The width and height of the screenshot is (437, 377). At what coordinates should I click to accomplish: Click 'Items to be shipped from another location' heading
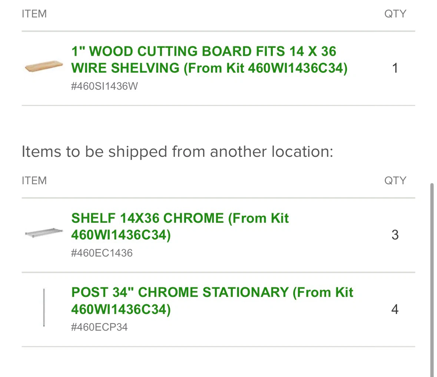click(x=178, y=152)
